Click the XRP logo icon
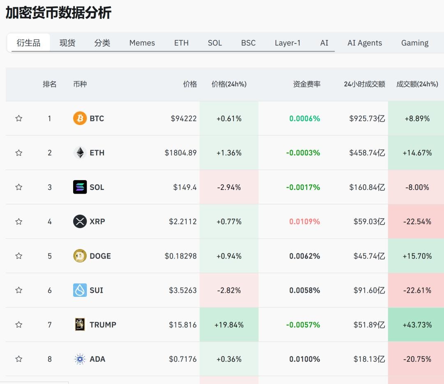This screenshot has width=444, height=384. (80, 222)
